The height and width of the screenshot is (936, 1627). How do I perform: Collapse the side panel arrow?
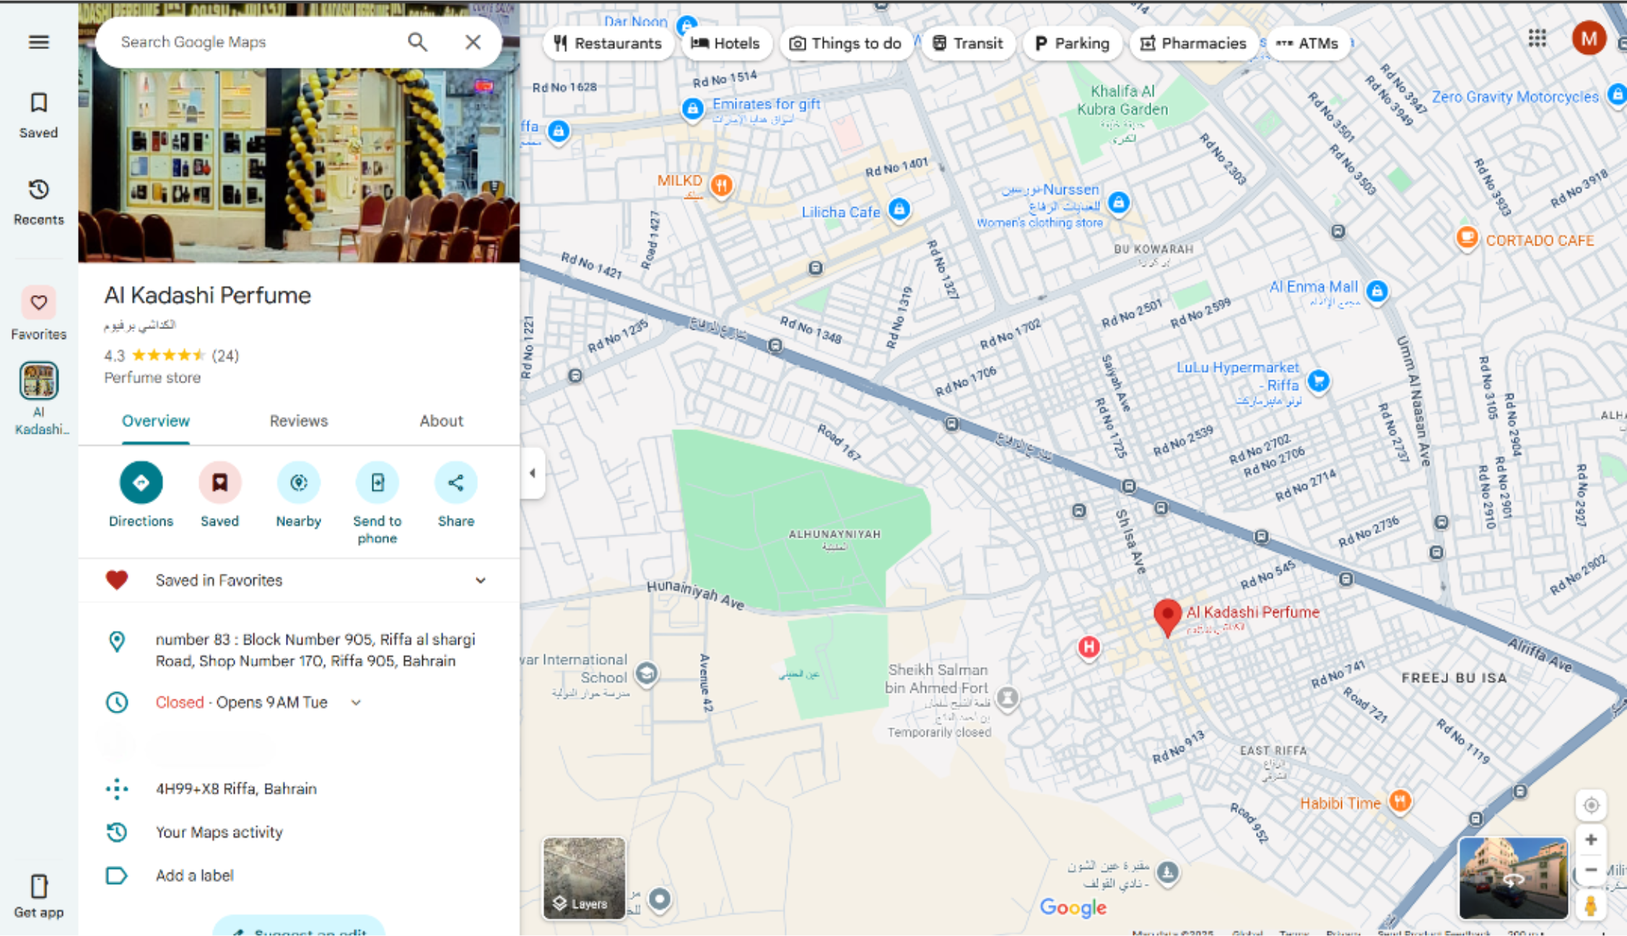click(x=532, y=473)
